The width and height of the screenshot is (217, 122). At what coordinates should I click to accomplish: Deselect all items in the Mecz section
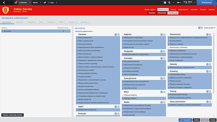click(x=164, y=92)
